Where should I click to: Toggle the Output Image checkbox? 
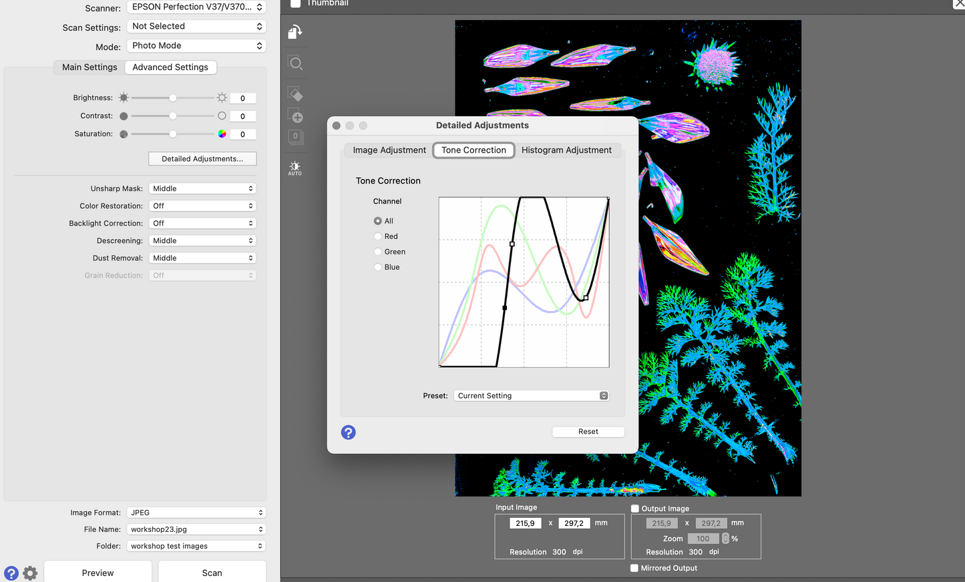click(x=635, y=509)
